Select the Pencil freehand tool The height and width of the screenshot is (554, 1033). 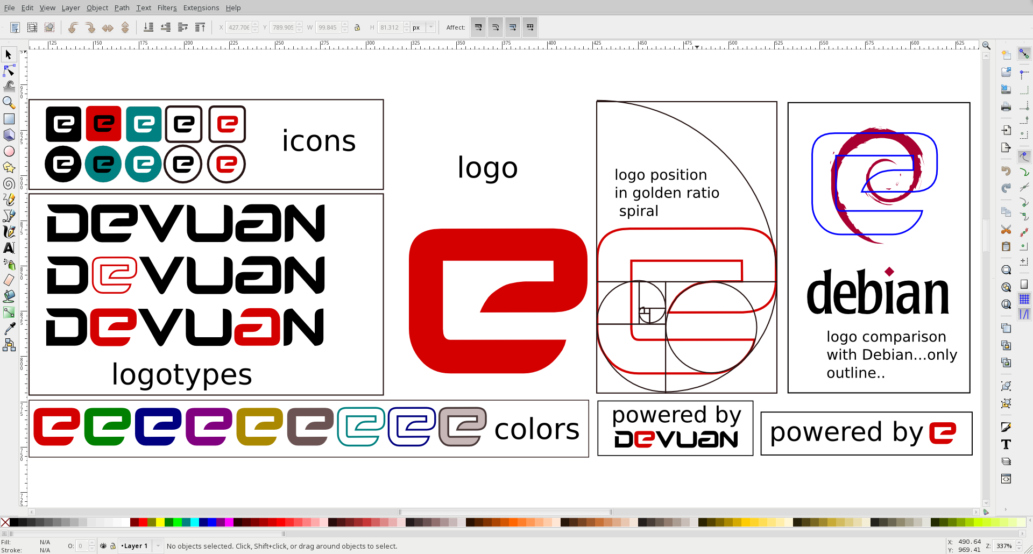pos(9,200)
